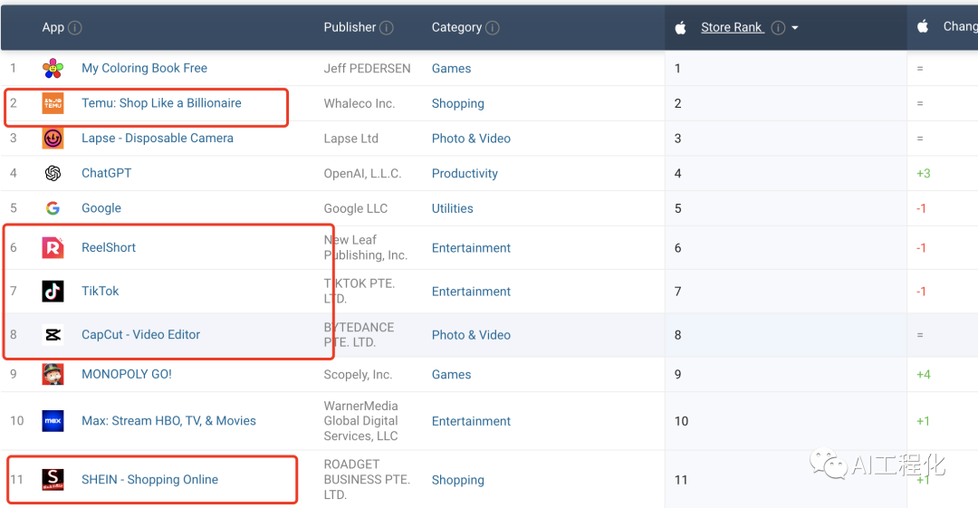Open Max: Stream HBO, TV, & Movies link

(x=169, y=421)
